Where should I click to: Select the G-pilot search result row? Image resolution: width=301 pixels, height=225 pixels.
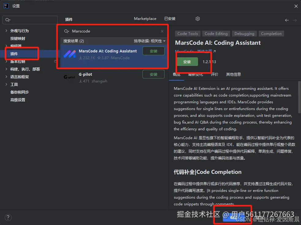click(113, 78)
